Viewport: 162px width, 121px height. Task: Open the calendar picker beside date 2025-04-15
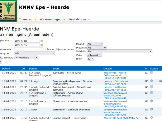click(x=42, y=45)
